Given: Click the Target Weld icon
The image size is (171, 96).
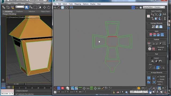Looking at the screenshot, I should coord(150,49).
